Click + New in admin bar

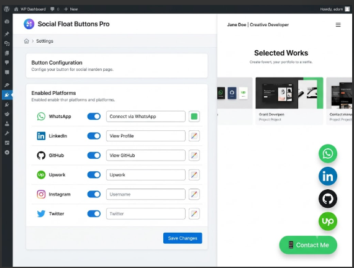[71, 9]
